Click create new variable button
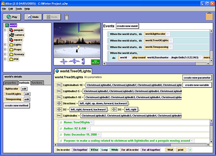The height and width of the screenshot is (156, 216). click(x=197, y=85)
